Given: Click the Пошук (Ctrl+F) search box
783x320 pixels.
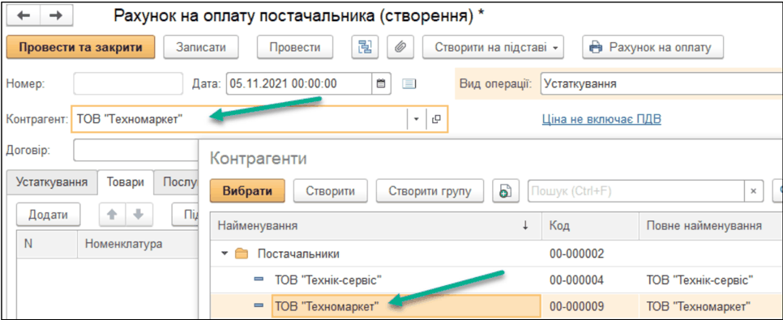Looking at the screenshot, I should [x=636, y=191].
